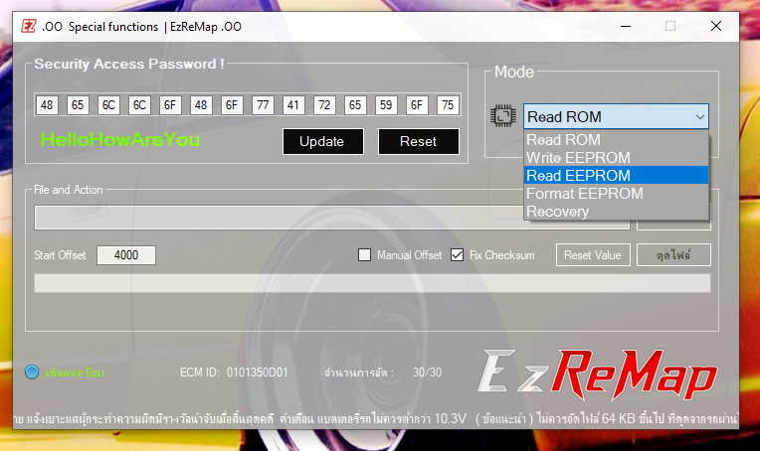Click the chip icon beside Mode dropdown

(502, 116)
